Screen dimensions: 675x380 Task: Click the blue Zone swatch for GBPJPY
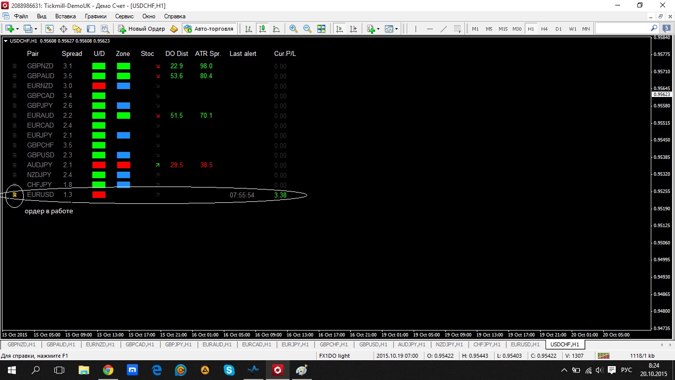tap(124, 105)
